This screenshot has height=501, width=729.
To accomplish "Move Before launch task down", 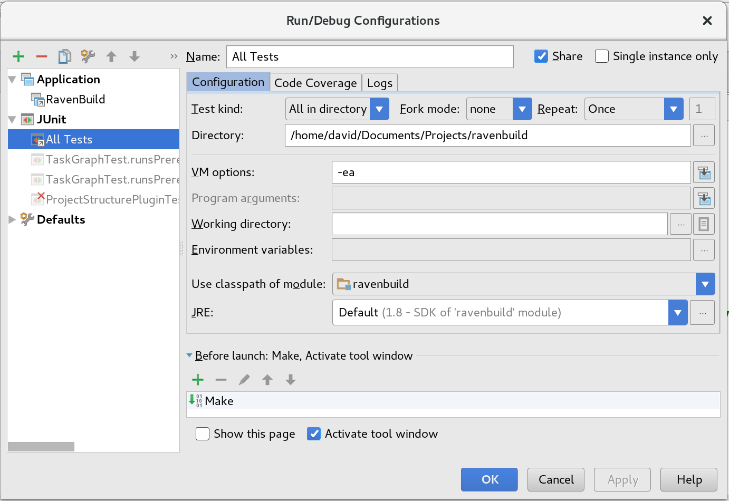I will [x=291, y=380].
